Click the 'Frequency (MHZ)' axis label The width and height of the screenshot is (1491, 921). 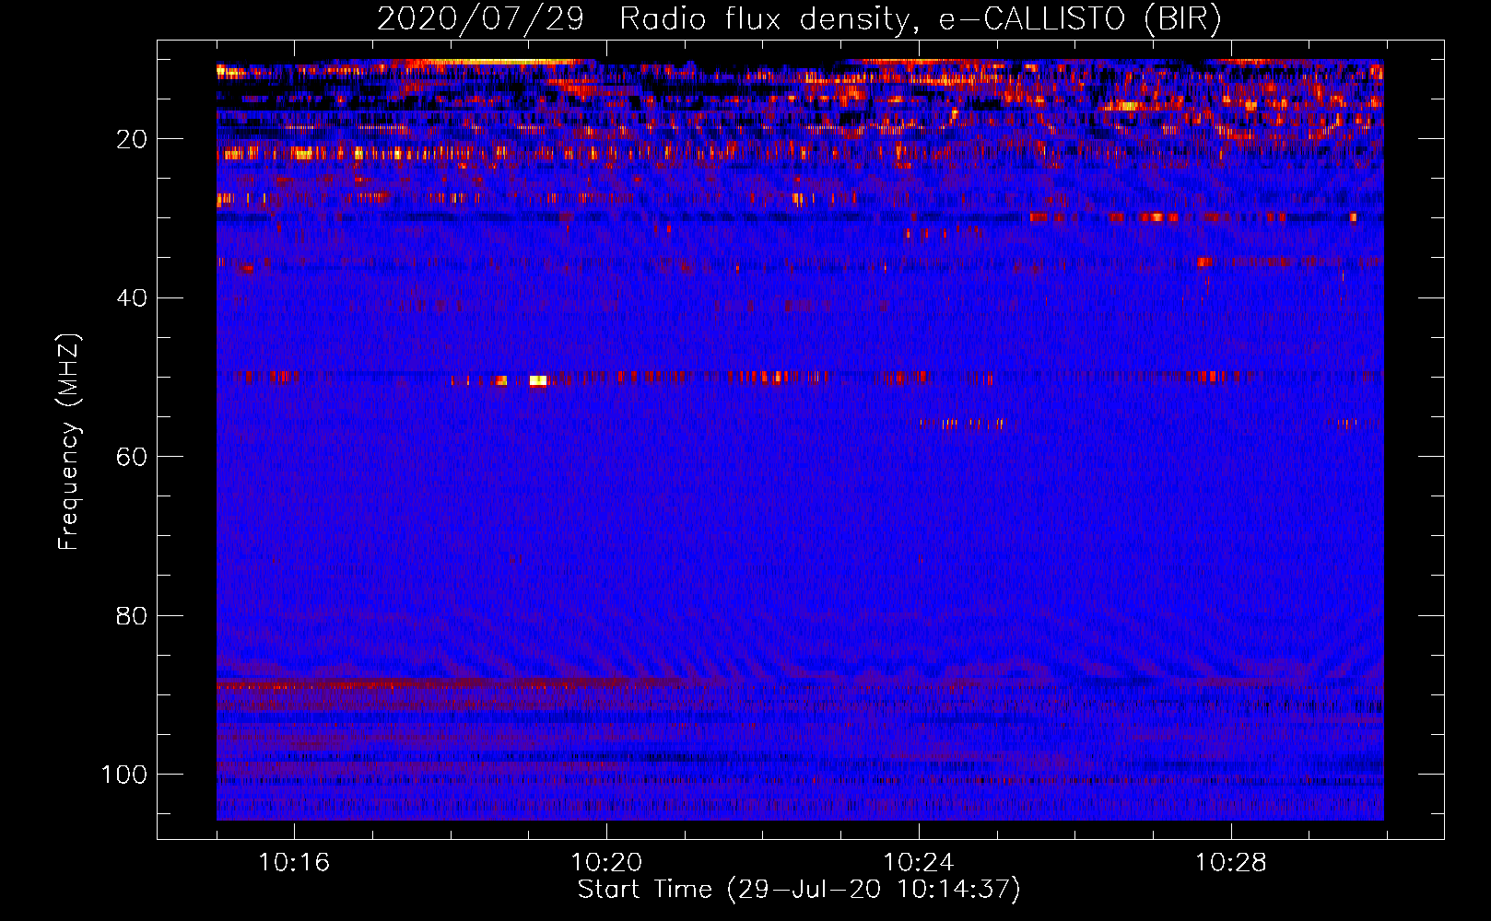(x=69, y=441)
